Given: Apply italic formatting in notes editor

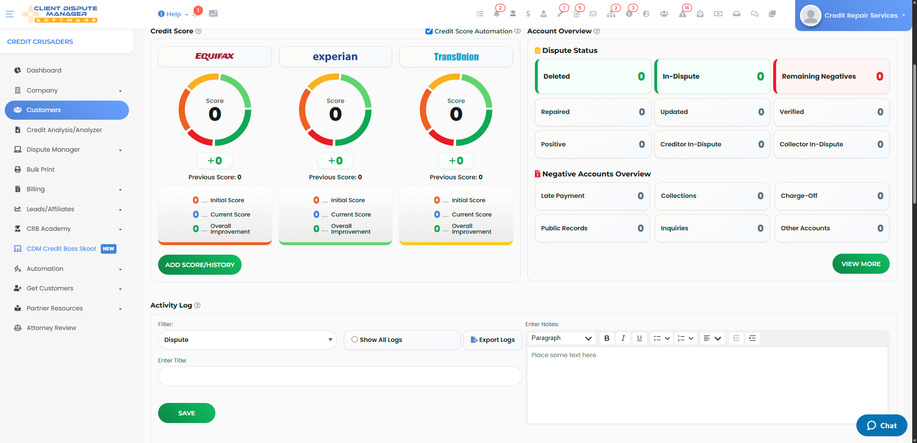Looking at the screenshot, I should [x=623, y=338].
